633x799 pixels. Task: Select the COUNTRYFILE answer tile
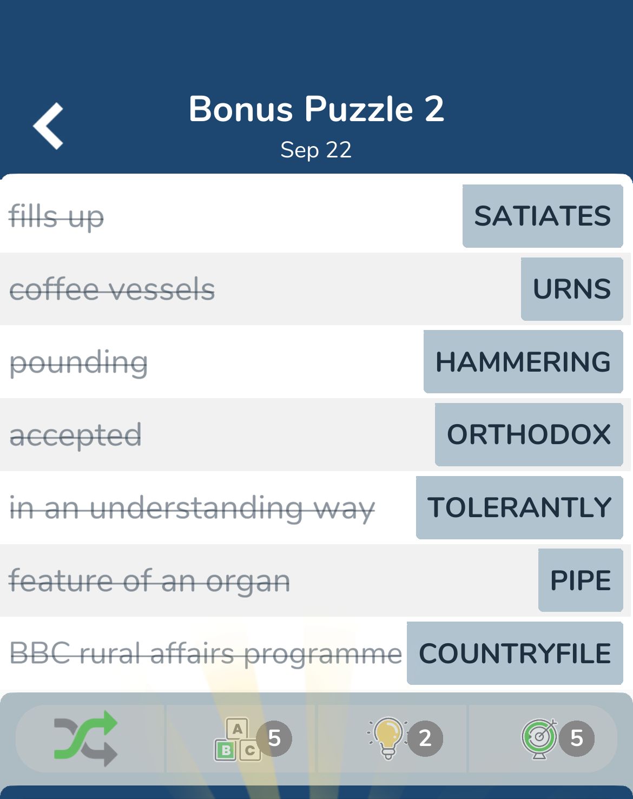pos(515,653)
